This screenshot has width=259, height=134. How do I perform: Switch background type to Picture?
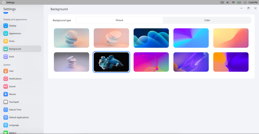point(119,20)
